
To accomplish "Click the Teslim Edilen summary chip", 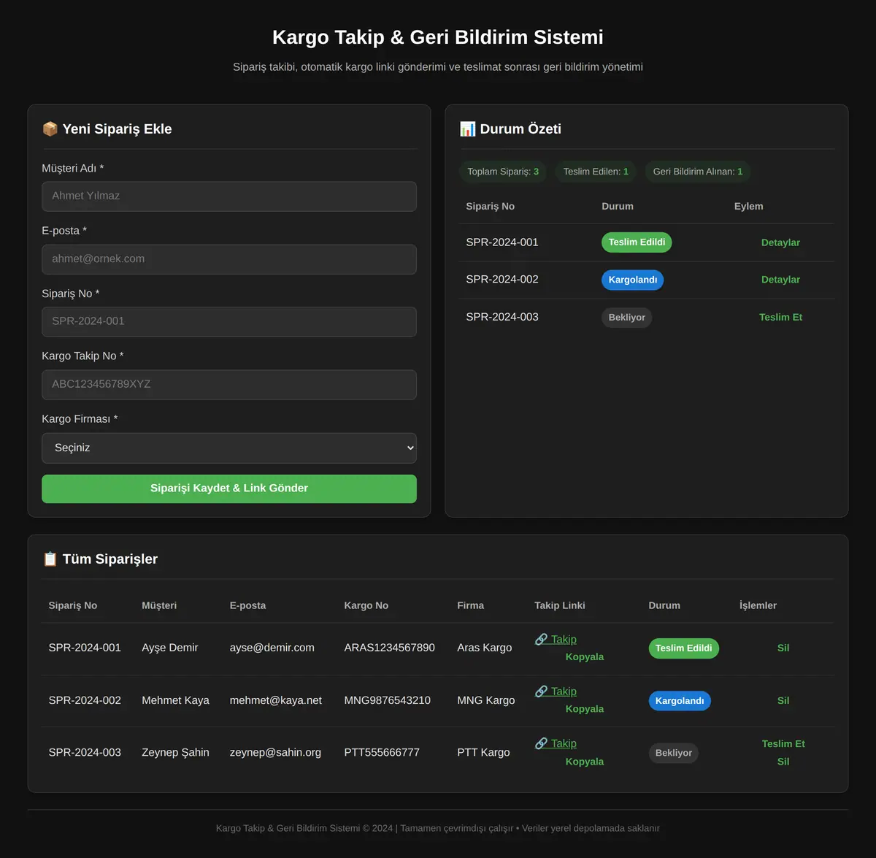I will coord(596,172).
